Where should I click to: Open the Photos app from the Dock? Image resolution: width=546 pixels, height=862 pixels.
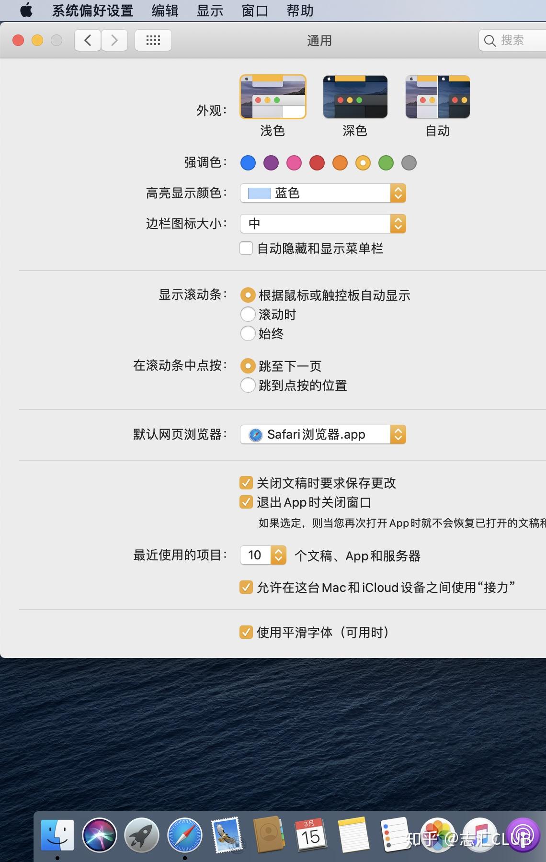(x=437, y=835)
